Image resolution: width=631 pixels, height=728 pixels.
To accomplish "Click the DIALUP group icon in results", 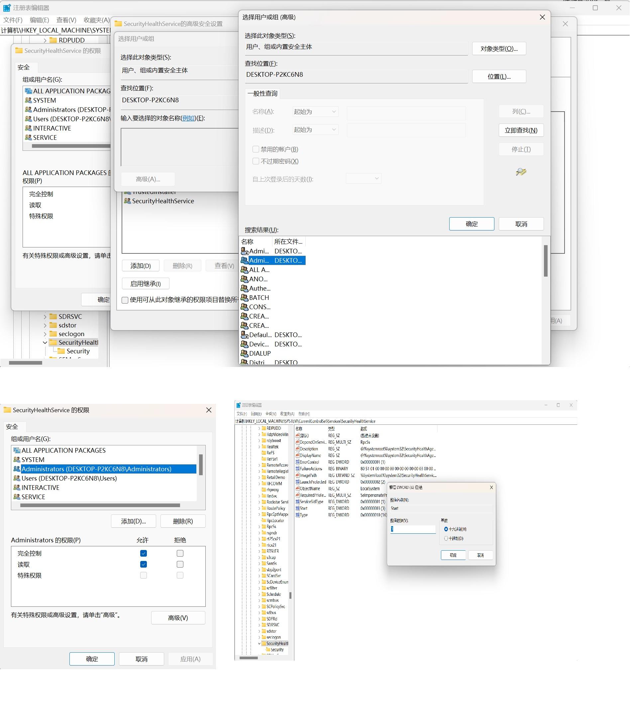I will [x=245, y=354].
